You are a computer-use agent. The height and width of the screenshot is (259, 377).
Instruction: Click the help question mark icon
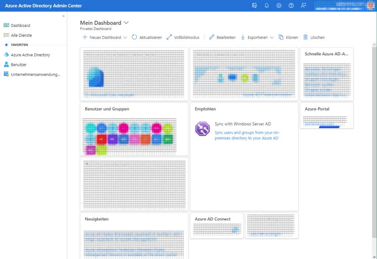(x=291, y=6)
